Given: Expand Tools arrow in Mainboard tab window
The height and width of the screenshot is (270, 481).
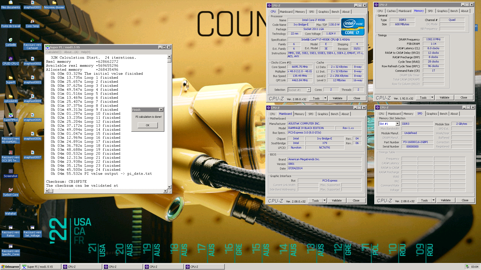Looking at the screenshot, I should [x=324, y=200].
